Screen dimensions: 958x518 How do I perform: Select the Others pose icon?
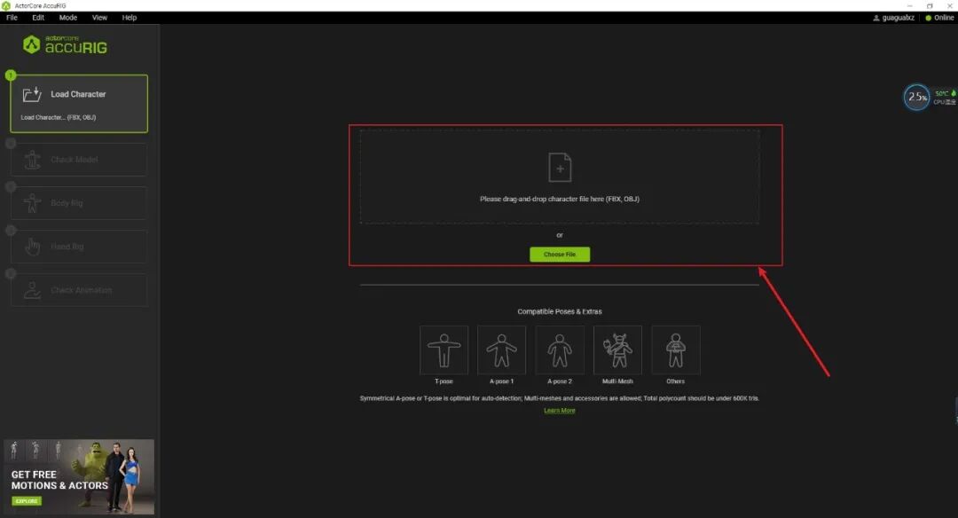676,350
